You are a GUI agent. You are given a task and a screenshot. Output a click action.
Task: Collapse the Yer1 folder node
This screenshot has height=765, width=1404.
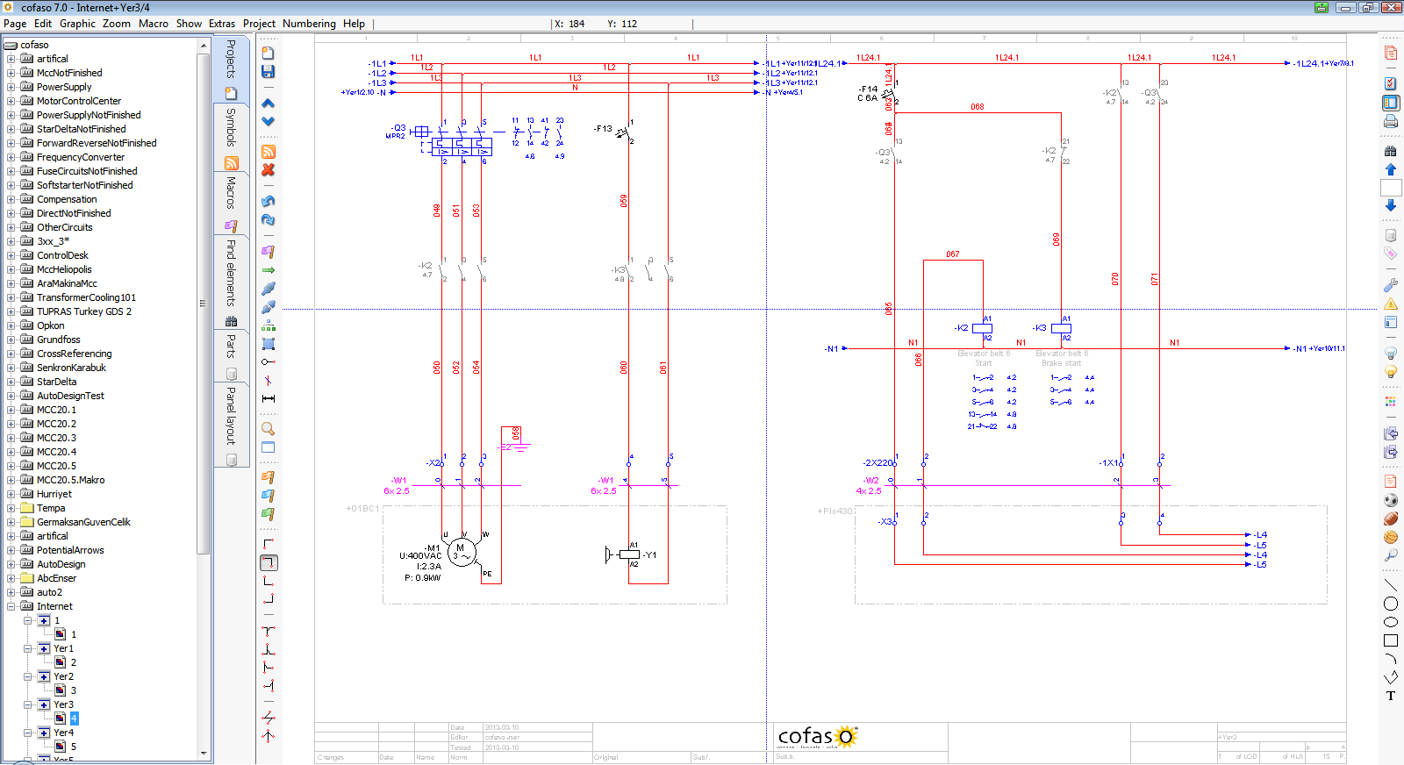click(x=28, y=648)
